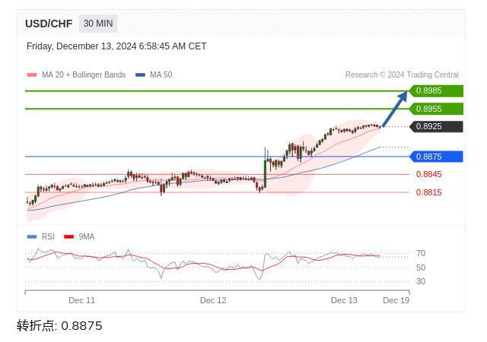Click the USD/CHF pair title
The height and width of the screenshot is (342, 487).
click(49, 24)
